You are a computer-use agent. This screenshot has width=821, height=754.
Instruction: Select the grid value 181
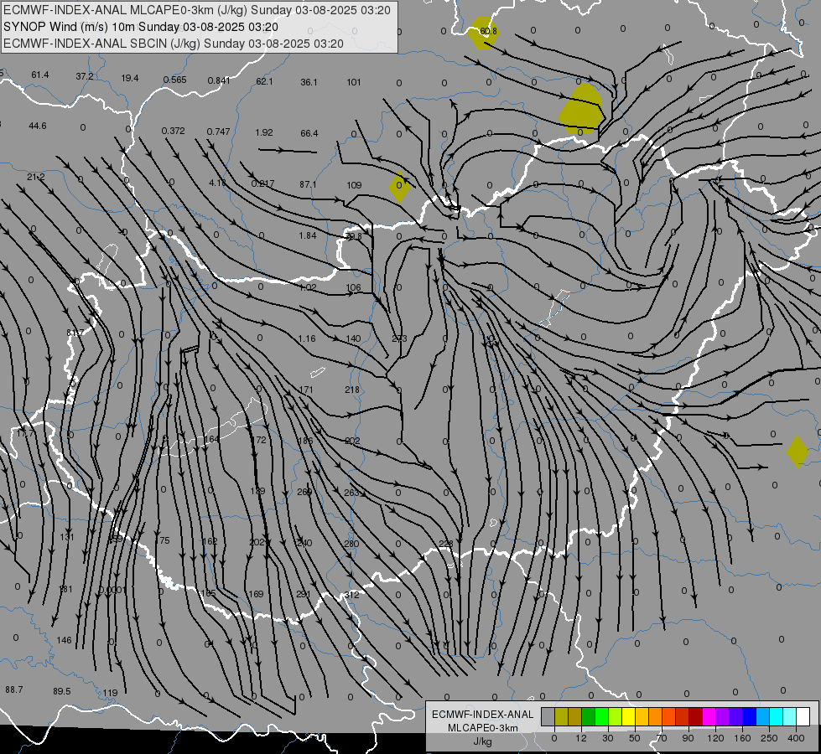point(65,589)
